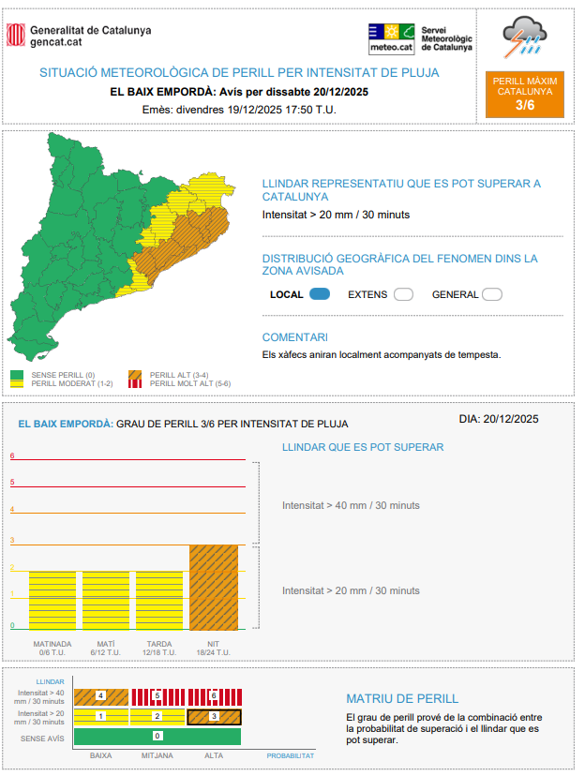
Task: Click the storm cloud rain icon
Action: coord(525,37)
